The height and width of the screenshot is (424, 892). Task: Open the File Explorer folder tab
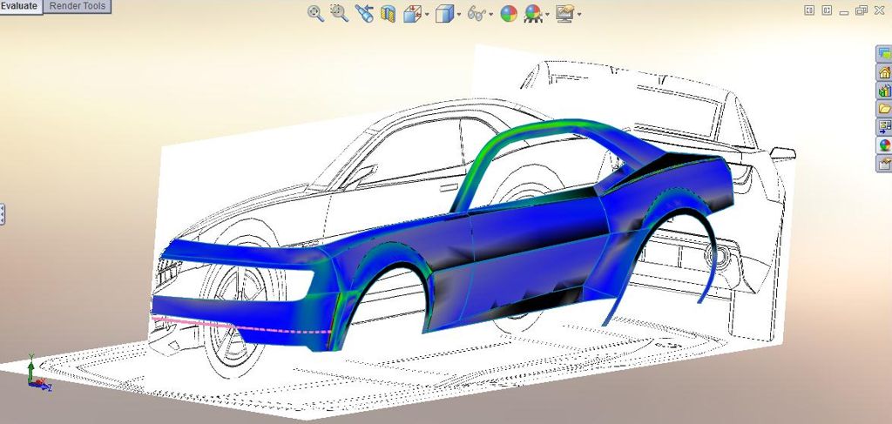click(884, 109)
